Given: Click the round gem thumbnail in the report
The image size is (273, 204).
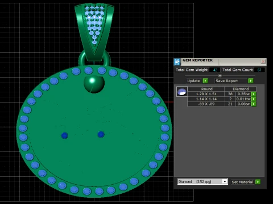Looking at the screenshot, I should pyautogui.click(x=182, y=92).
